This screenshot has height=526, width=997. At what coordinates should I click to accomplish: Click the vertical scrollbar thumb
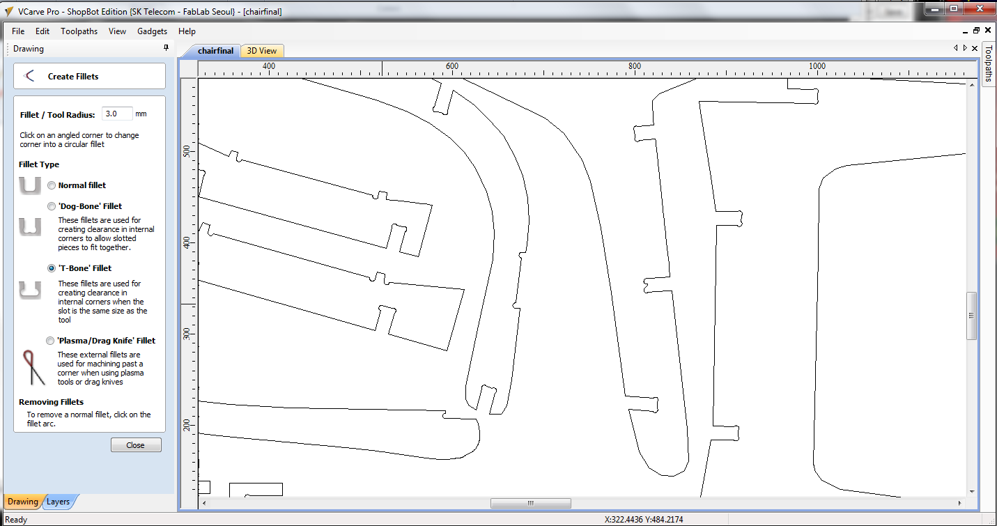pos(971,316)
